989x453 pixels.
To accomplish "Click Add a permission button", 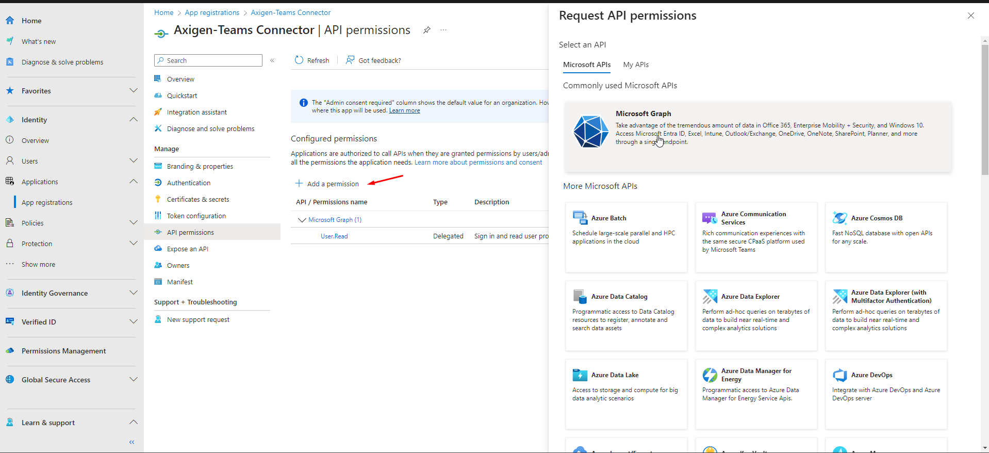I will click(x=327, y=184).
